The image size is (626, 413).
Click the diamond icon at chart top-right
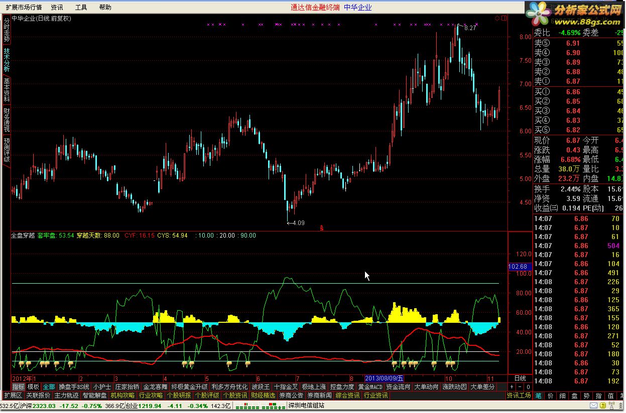click(497, 18)
